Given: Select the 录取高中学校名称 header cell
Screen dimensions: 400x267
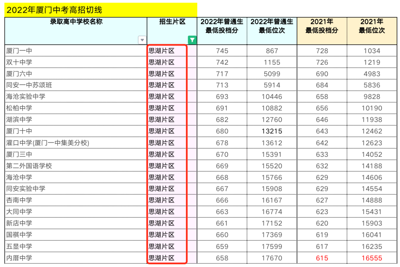Looking at the screenshot, I should tap(76, 31).
